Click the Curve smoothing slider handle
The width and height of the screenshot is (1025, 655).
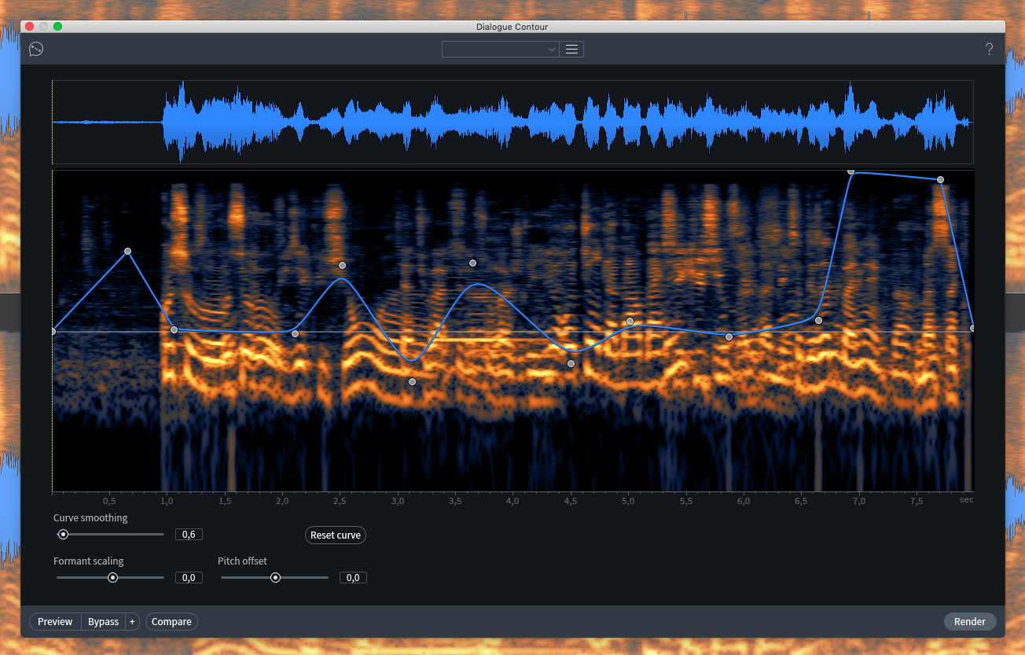(x=63, y=534)
